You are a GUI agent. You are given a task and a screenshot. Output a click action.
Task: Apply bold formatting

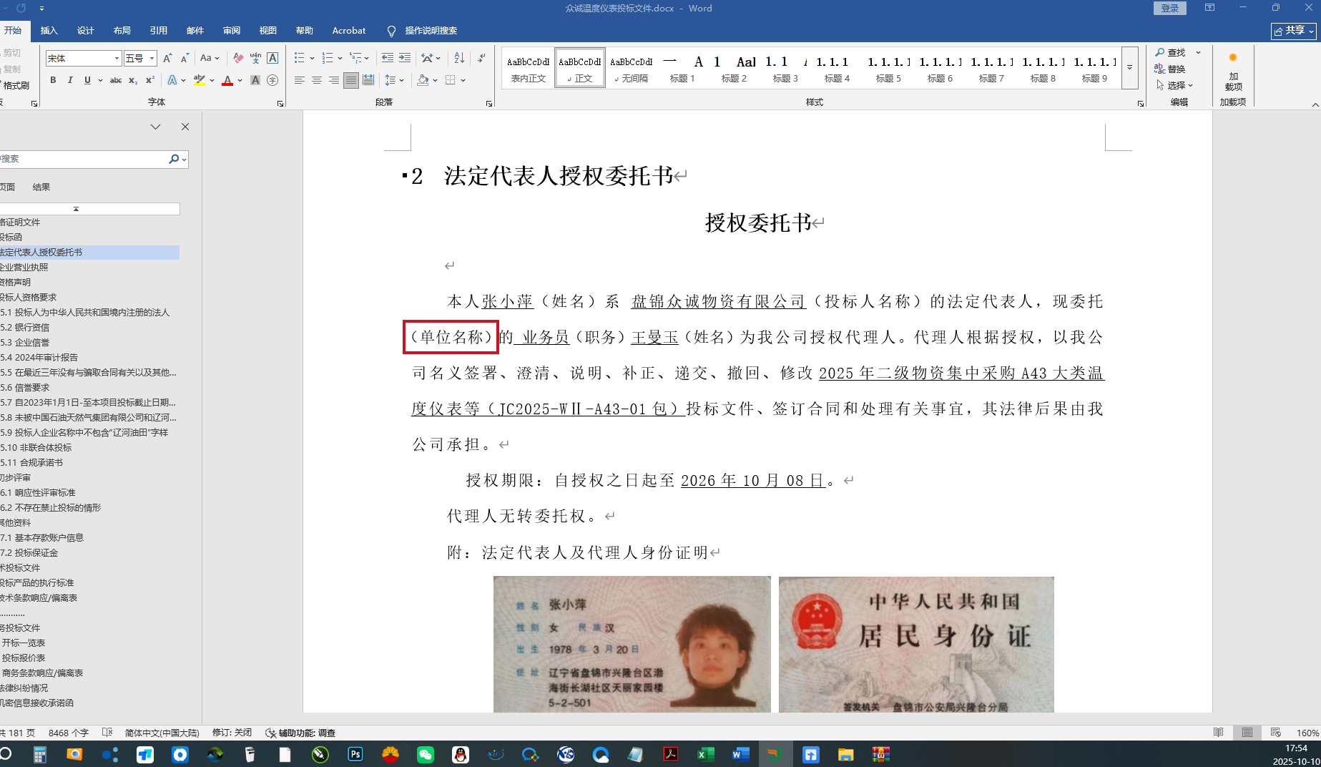[53, 80]
